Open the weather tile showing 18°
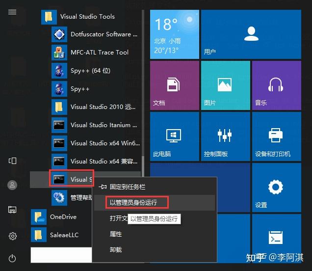The height and width of the screenshot is (271, 312). tap(175, 34)
